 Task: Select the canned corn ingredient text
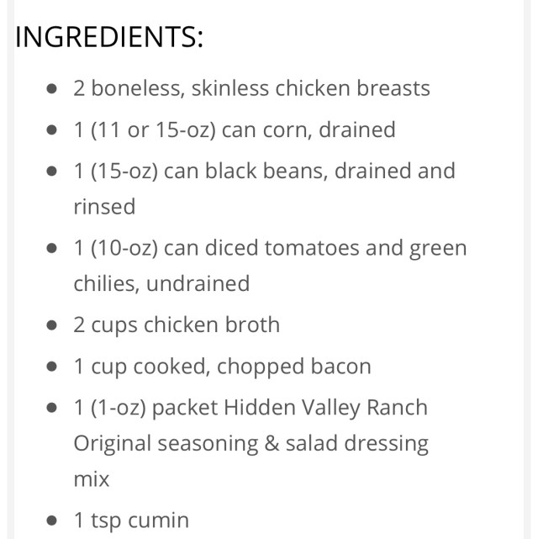(x=234, y=130)
